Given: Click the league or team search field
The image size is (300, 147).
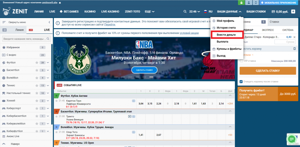Looking at the screenshot, I should 27,39.
